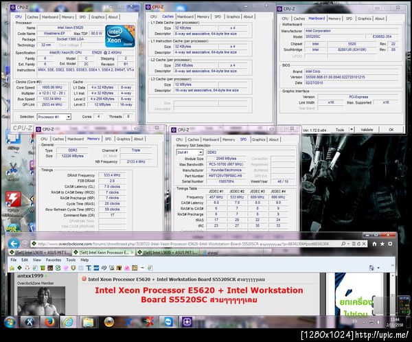Click the antxx1999 avatar picture
412x342 pixels.
41,301
